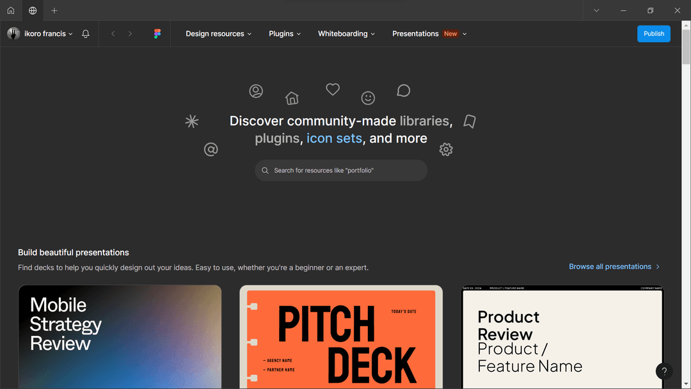The image size is (691, 389).
Task: Open the notifications bell
Action: [86, 34]
